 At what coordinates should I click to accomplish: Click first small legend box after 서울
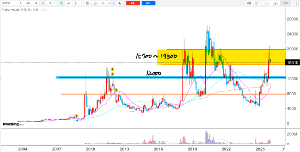(43, 10)
